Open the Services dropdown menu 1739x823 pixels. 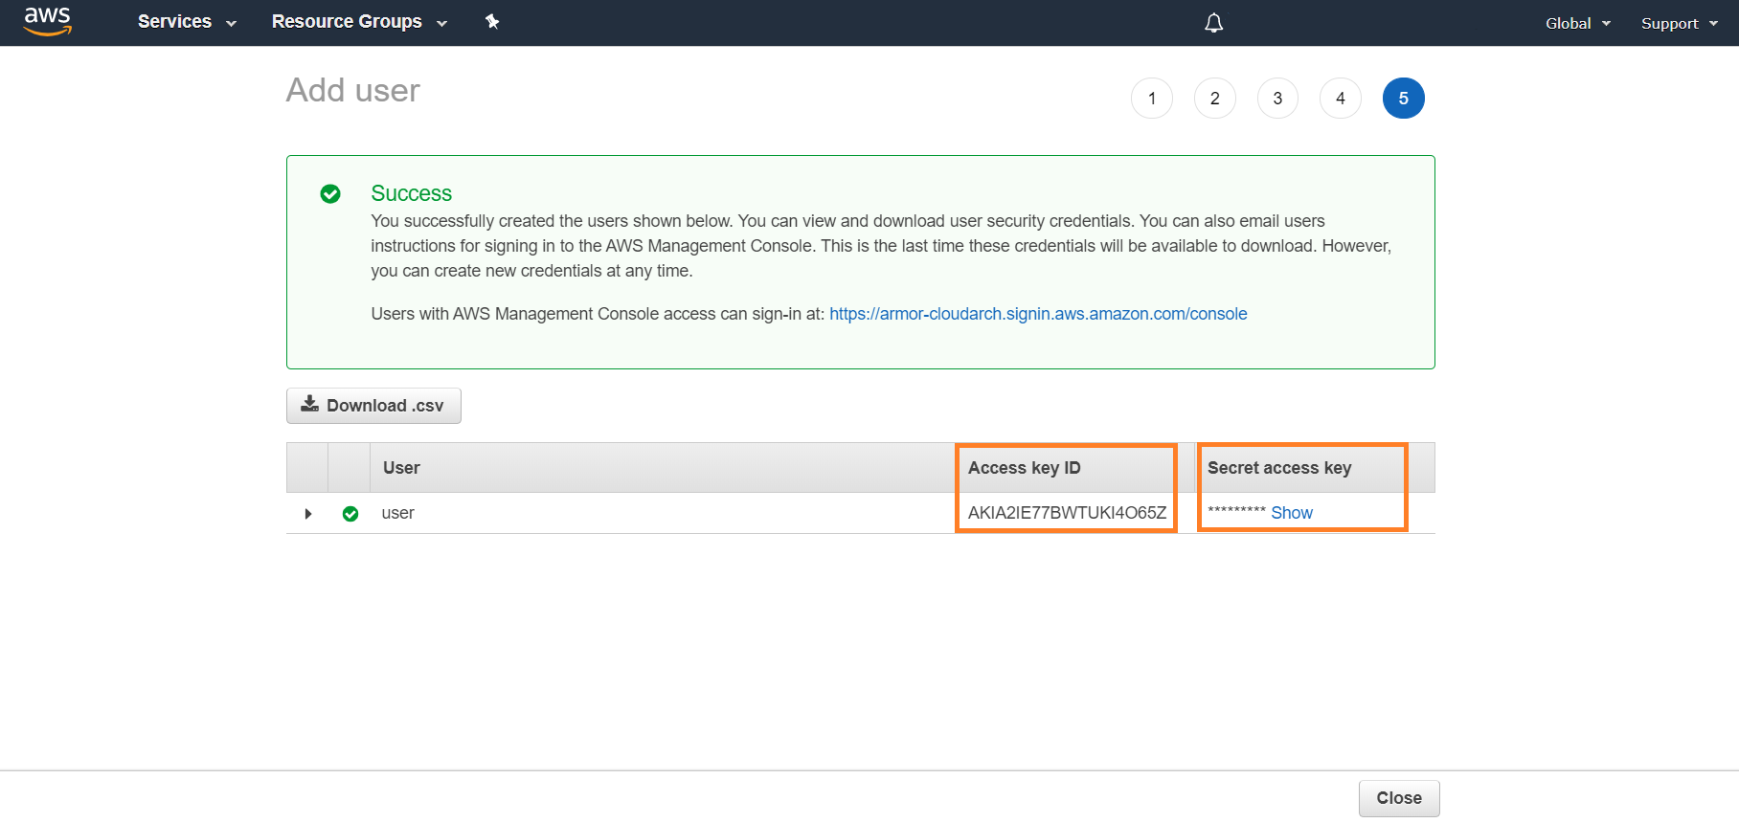[187, 22]
